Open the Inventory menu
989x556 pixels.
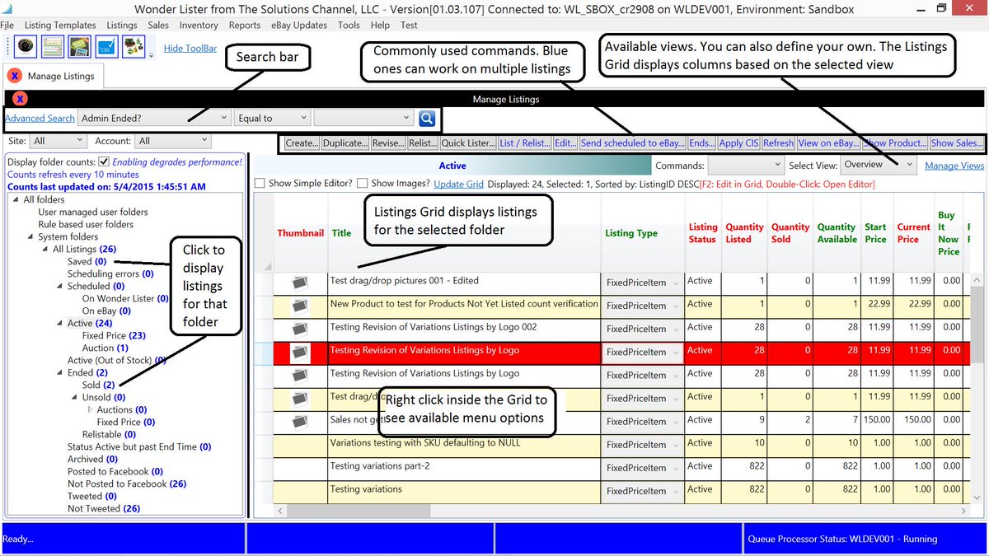(x=199, y=26)
